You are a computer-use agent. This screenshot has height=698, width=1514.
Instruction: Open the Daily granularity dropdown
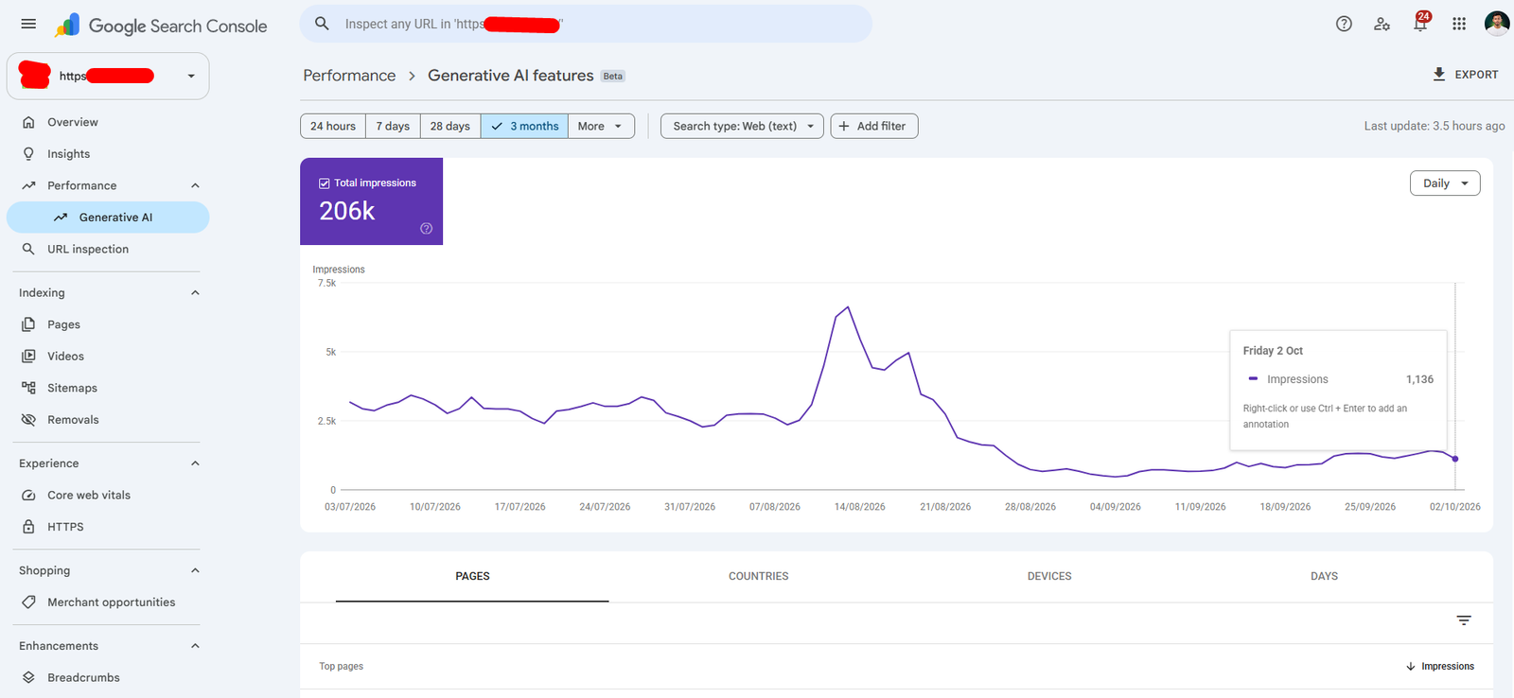point(1445,183)
